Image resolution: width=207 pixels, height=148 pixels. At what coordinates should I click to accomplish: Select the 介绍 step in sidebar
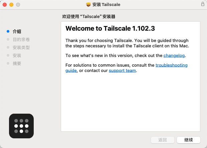[x=17, y=31]
